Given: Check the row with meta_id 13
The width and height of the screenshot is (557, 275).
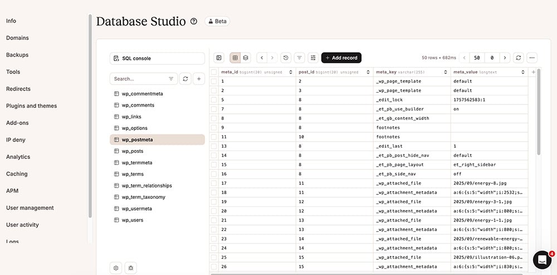Looking at the screenshot, I should [214, 146].
